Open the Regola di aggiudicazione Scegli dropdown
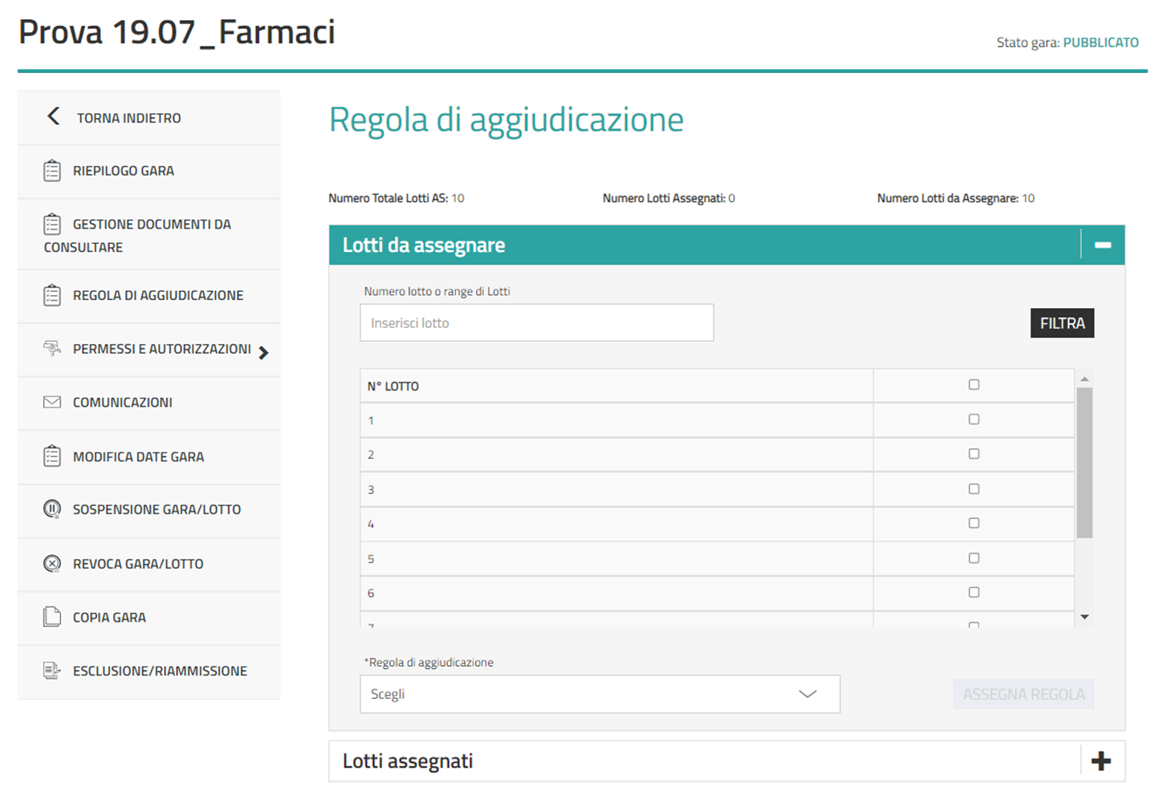 600,694
